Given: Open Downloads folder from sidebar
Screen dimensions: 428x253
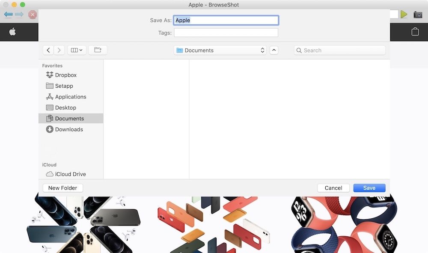Looking at the screenshot, I should coord(68,129).
